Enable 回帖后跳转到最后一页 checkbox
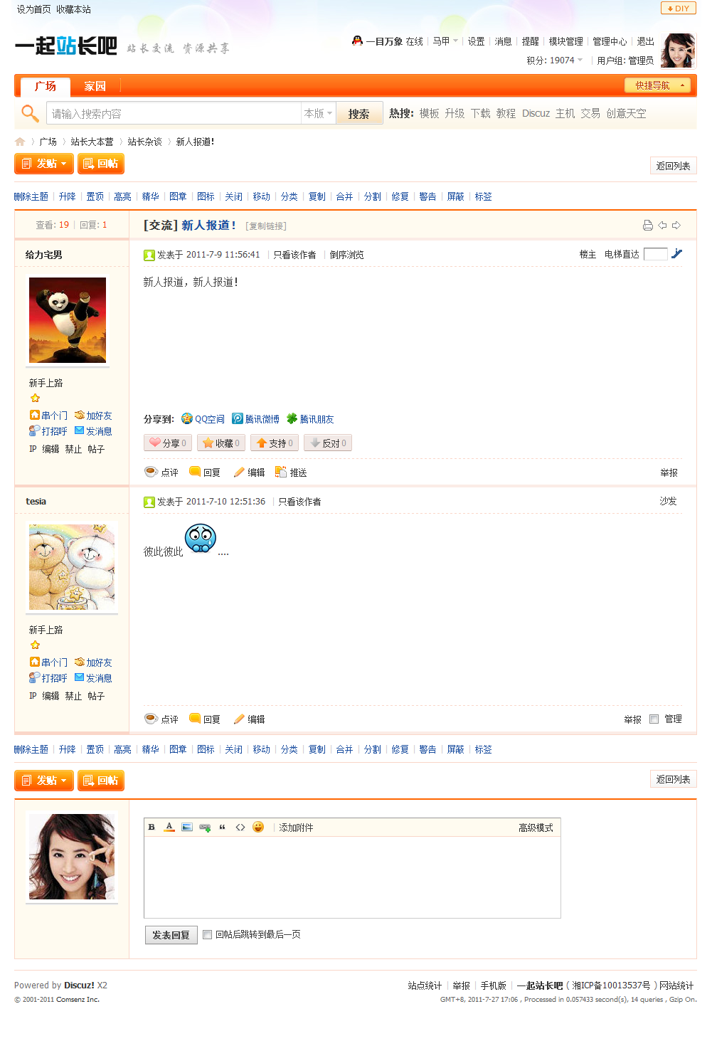Screen dimensions: 712x1041 (x=208, y=935)
